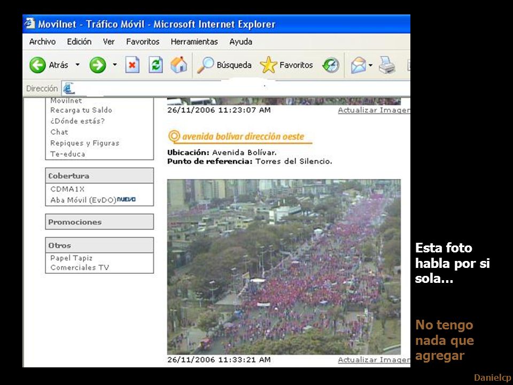Go to the home page icon

pyautogui.click(x=178, y=65)
